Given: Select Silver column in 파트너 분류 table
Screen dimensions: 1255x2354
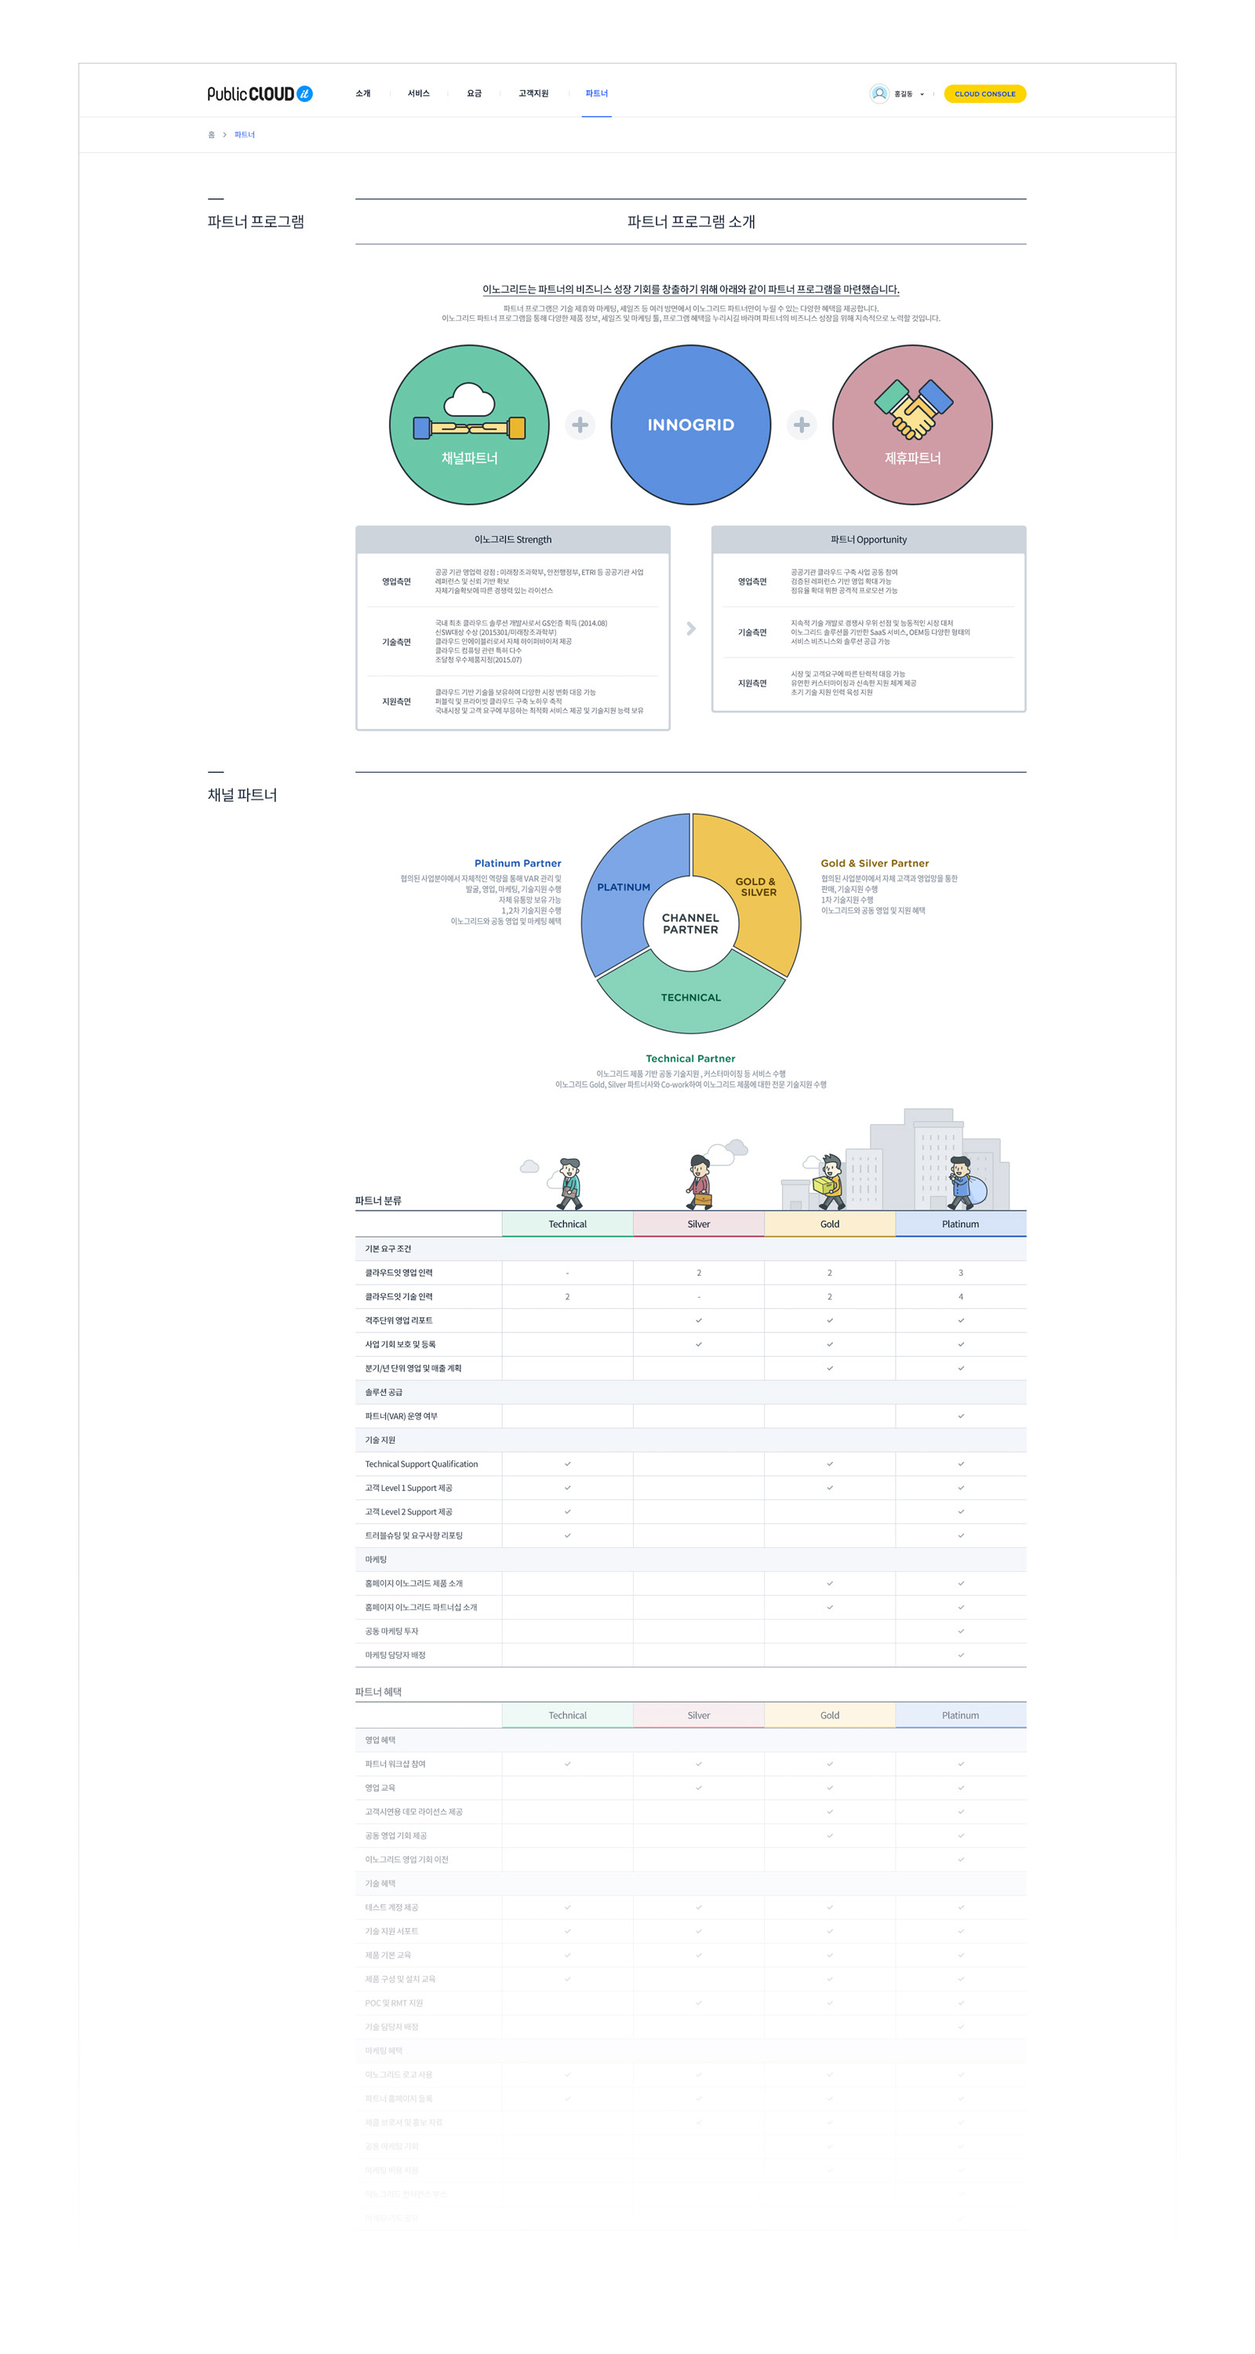Looking at the screenshot, I should [699, 1223].
